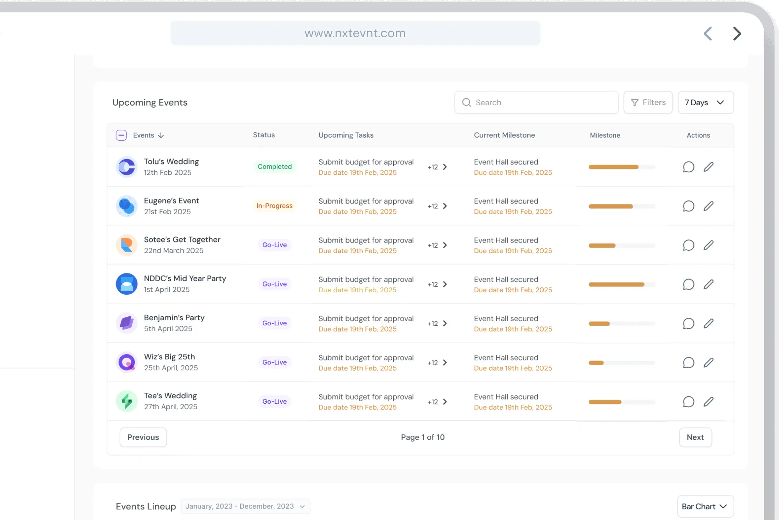Screen dimensions: 779x520
Task: Expand upcoming tasks for Sotee's Get Together
Action: point(445,245)
